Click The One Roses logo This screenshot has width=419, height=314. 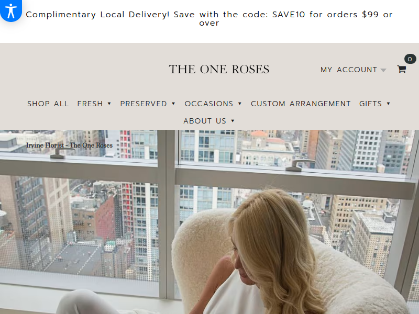click(219, 70)
